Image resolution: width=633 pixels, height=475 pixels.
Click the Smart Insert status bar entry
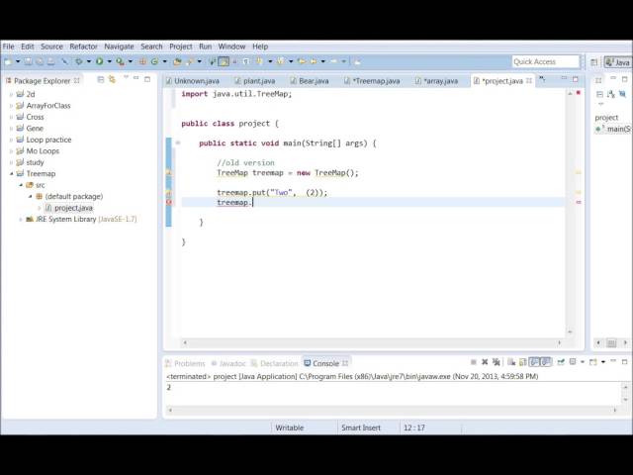(x=361, y=427)
